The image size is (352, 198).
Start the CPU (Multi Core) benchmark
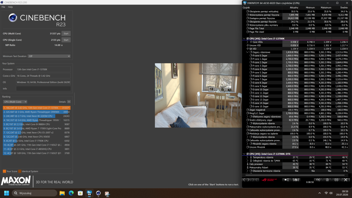(x=66, y=34)
